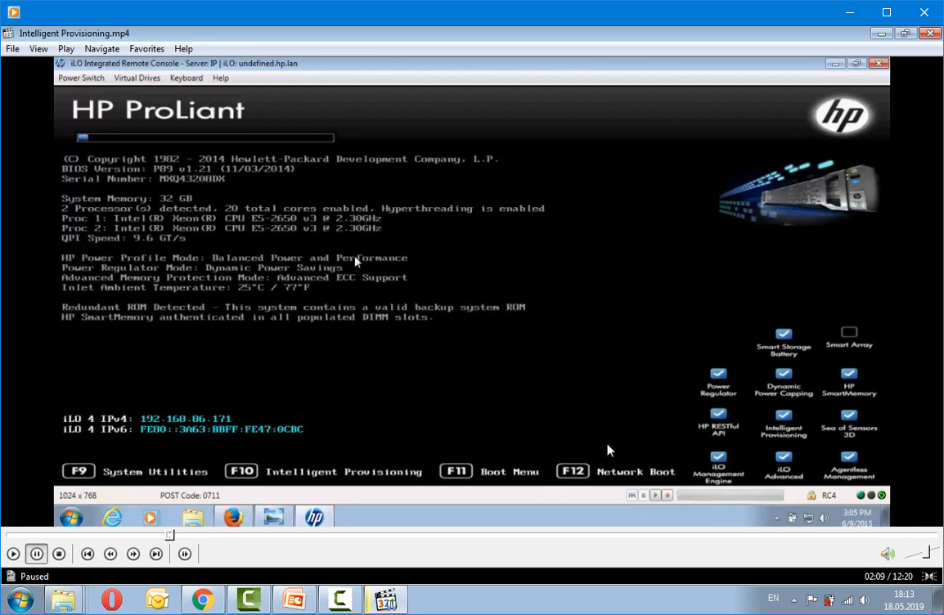Click the EN language indicator in system tray
The image size is (944, 615).
[773, 598]
